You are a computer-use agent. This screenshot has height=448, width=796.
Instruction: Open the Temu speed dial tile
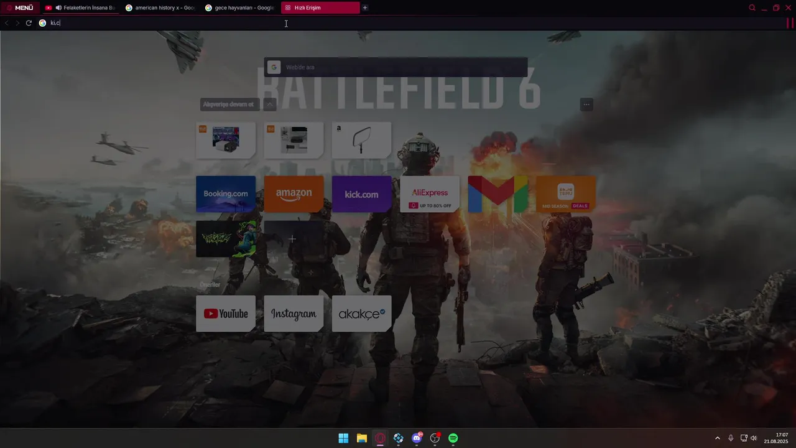566,194
